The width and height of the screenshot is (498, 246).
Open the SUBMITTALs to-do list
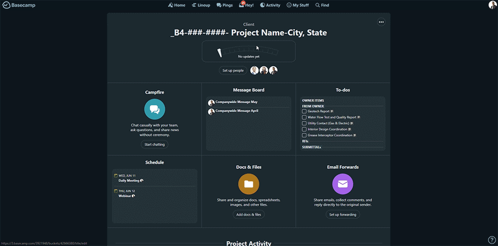pyautogui.click(x=312, y=147)
